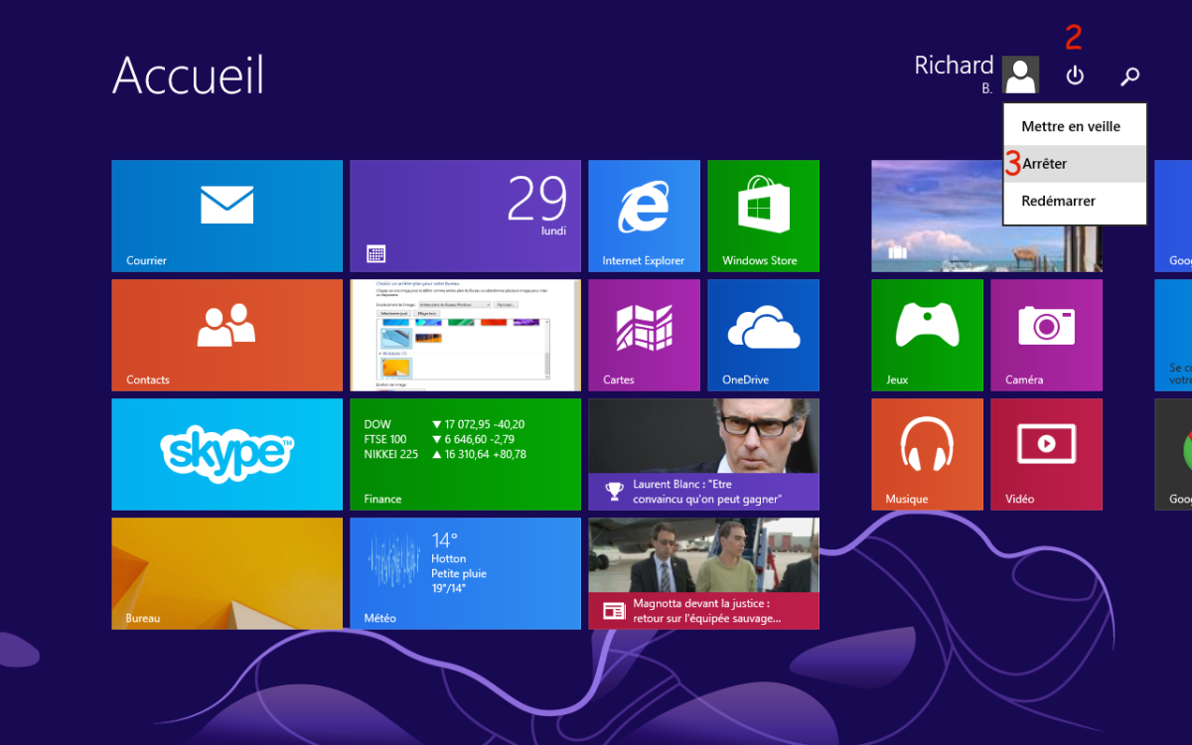Click the search magnifier icon
1192x745 pixels.
pyautogui.click(x=1129, y=75)
